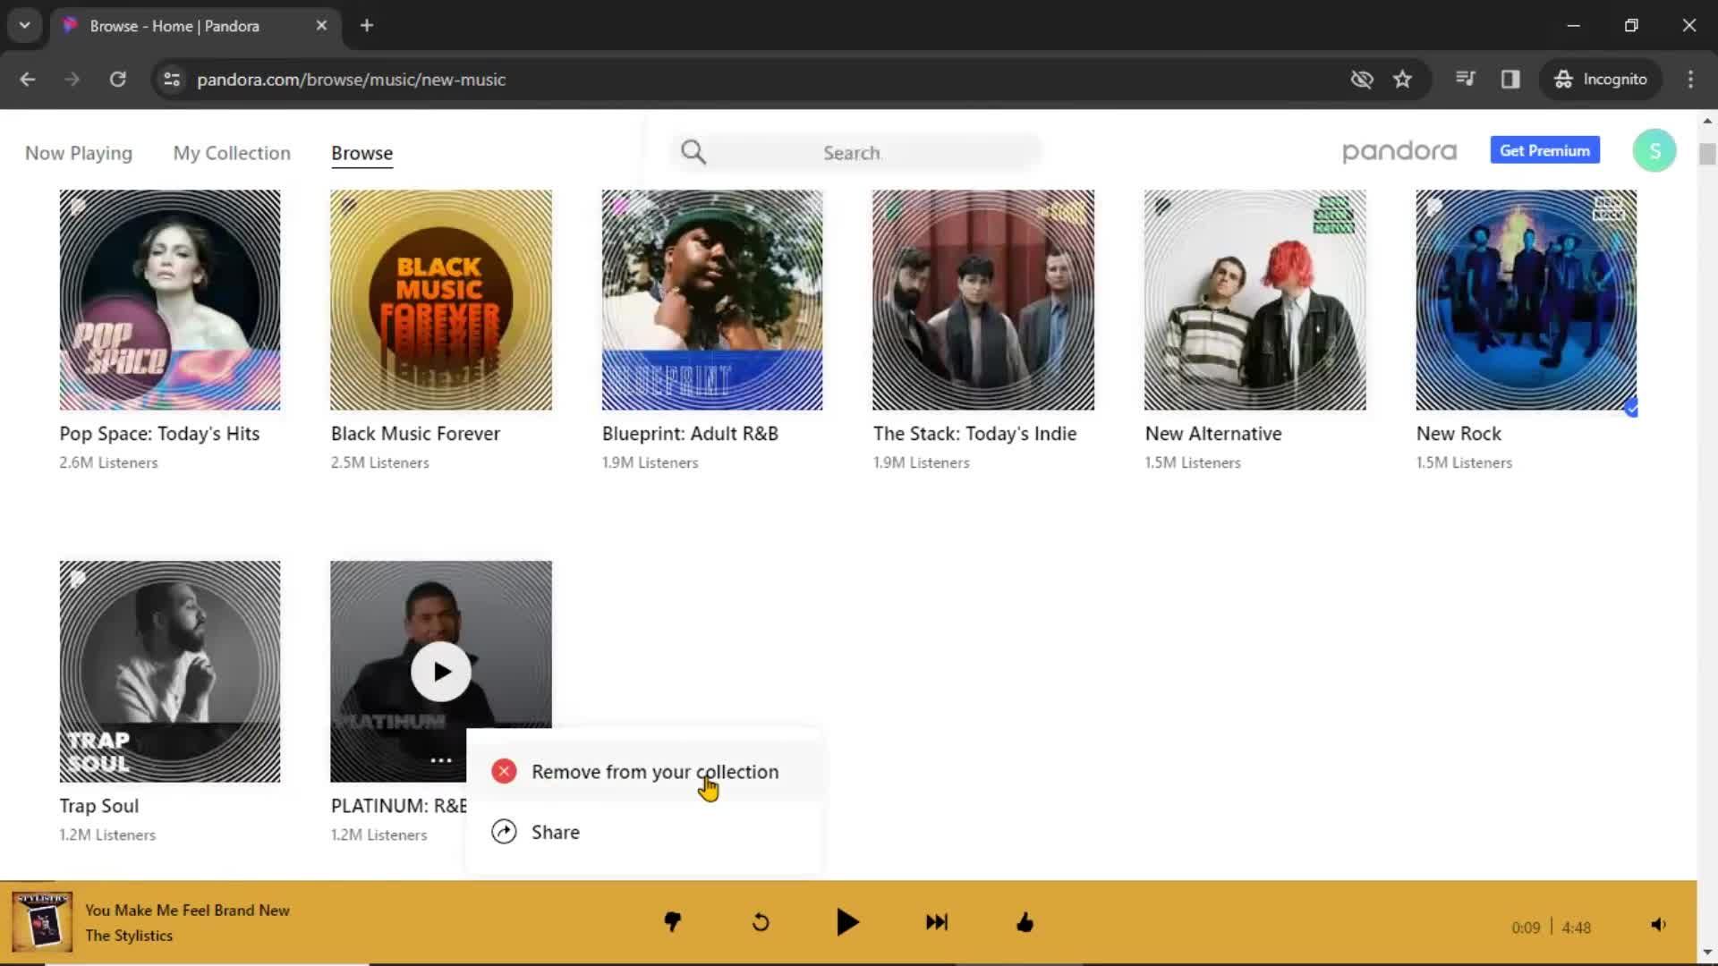Screen dimensions: 1718x966
Task: Close the Pandora browser tab
Action: click(x=321, y=26)
